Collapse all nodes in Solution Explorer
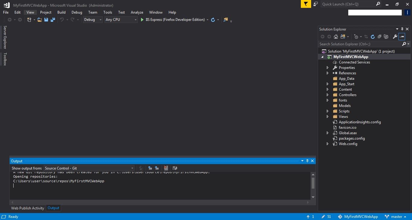Screen dimensions: 412x220 (379, 37)
